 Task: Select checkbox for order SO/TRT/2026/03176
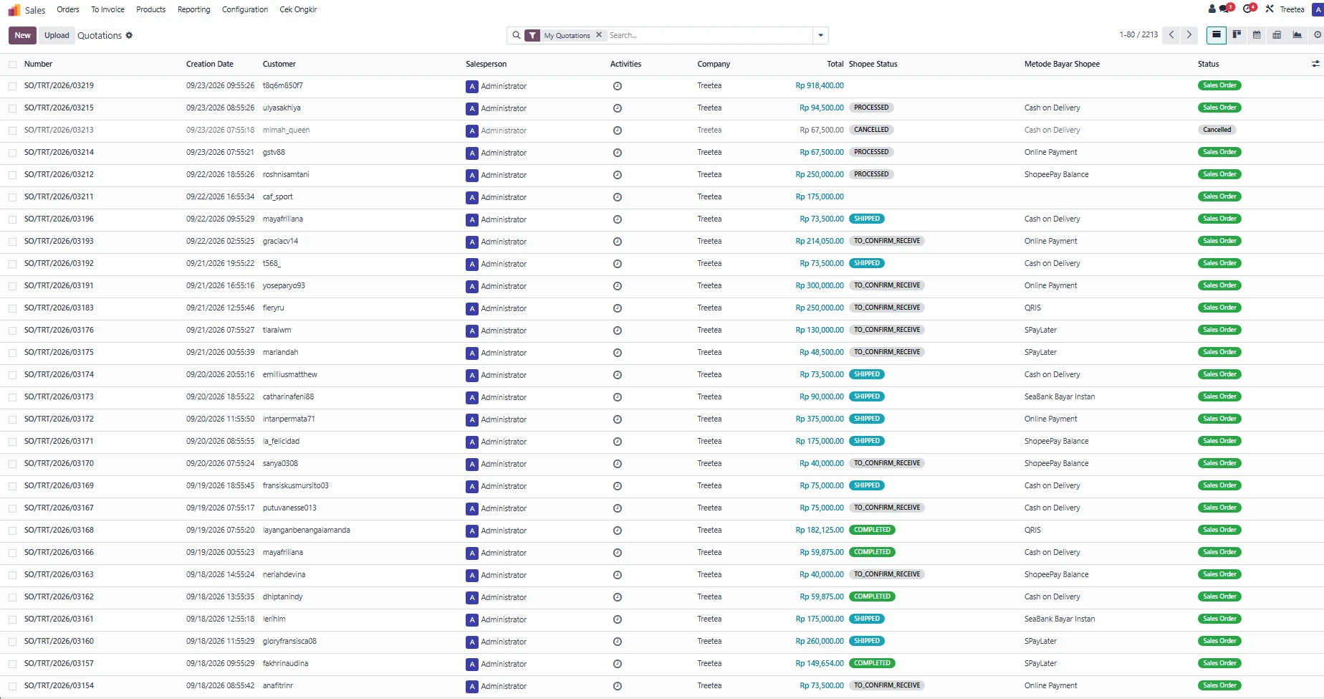(x=13, y=331)
